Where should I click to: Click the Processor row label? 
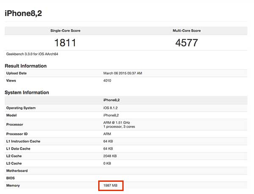14,125
